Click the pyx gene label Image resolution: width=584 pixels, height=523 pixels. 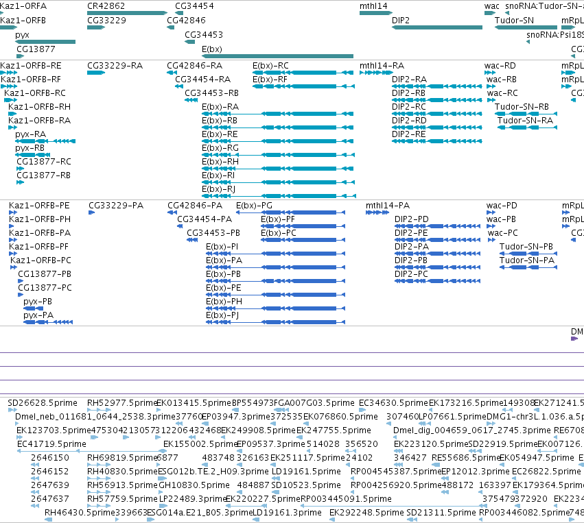coord(22,35)
